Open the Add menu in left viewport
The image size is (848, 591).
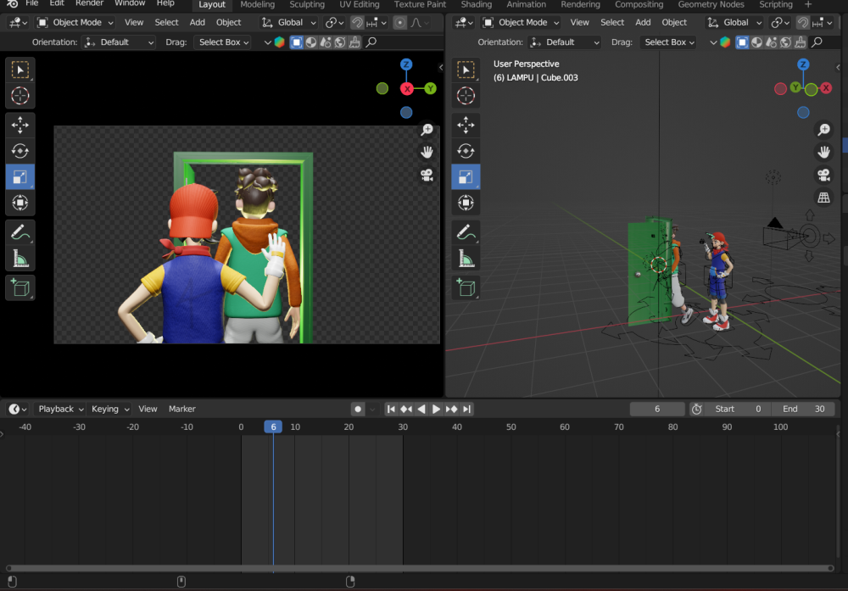coord(197,23)
